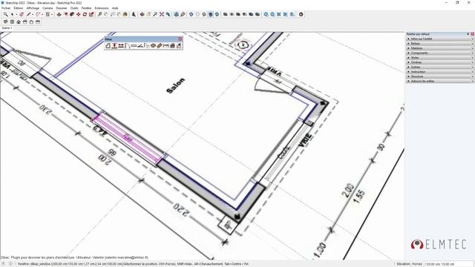Choose the Zoom magnifier tool
This screenshot has height=267, width=475.
tap(155, 14)
